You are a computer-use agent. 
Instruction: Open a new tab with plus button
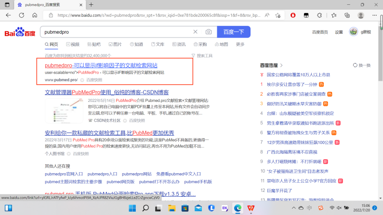point(91,5)
